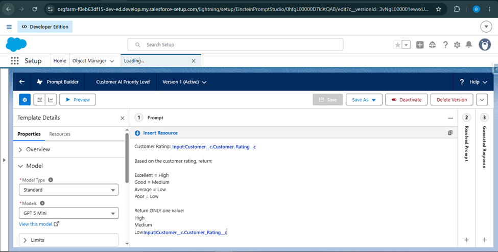Click the Template Details panel scrollbar
This screenshot has height=252, width=498.
(127, 158)
